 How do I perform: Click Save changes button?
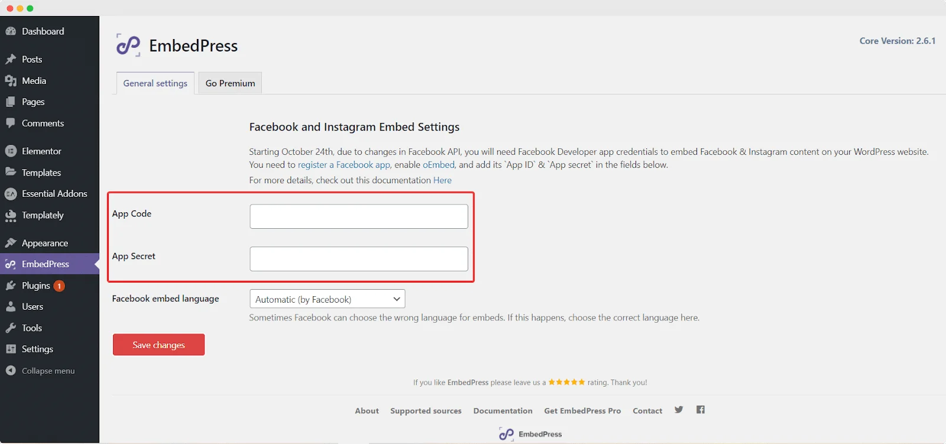pos(158,345)
